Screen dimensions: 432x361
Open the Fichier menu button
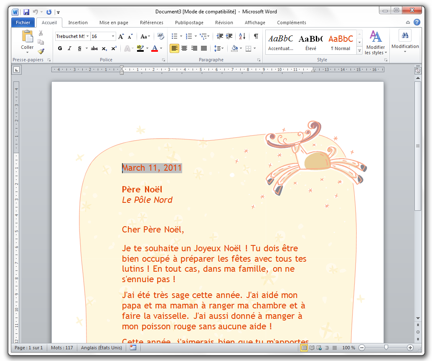point(23,23)
